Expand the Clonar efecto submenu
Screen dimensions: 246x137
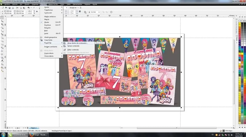51,56
